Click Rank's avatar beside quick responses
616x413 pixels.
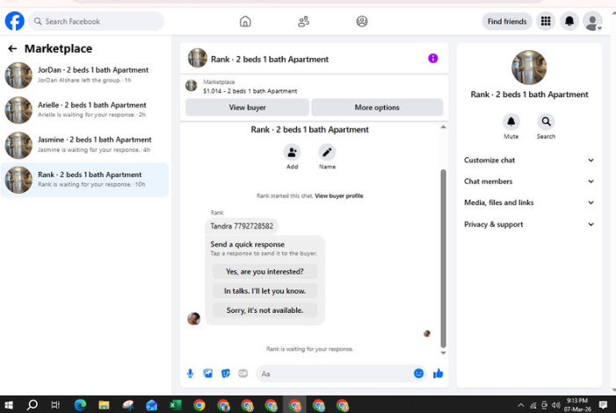[193, 318]
